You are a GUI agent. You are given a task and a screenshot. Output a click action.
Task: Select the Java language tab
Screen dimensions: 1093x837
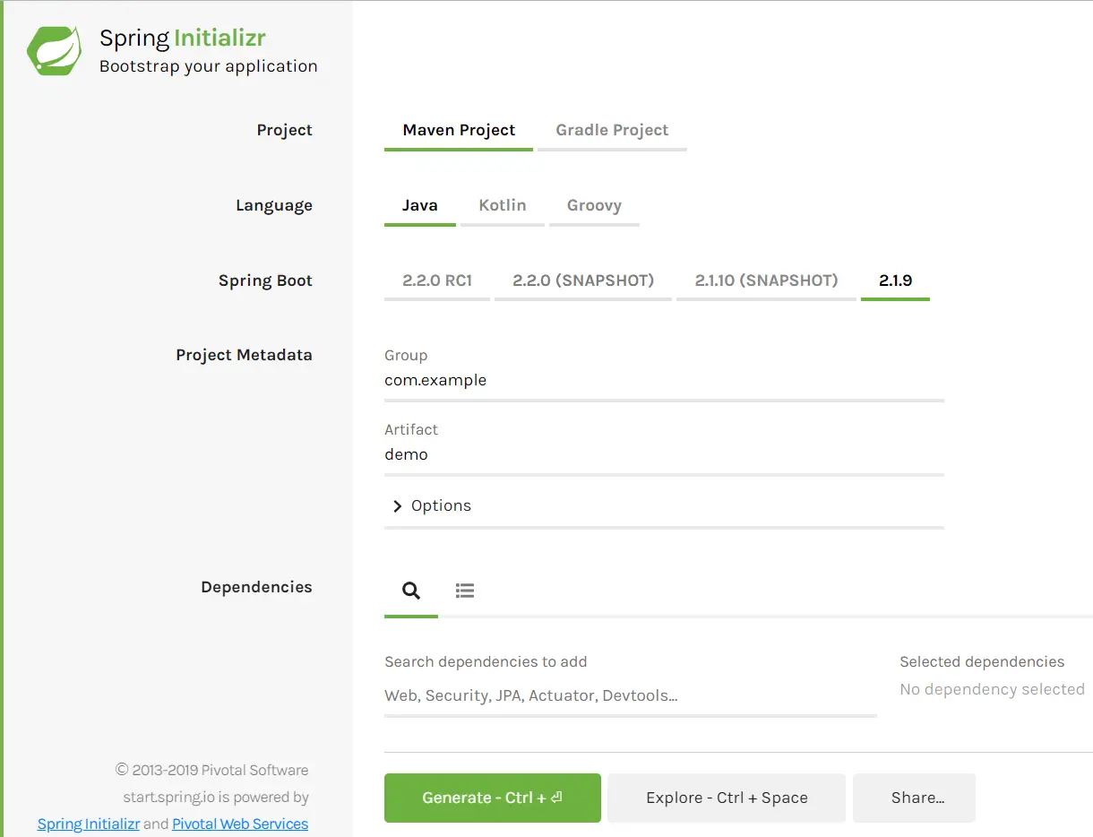coord(419,205)
